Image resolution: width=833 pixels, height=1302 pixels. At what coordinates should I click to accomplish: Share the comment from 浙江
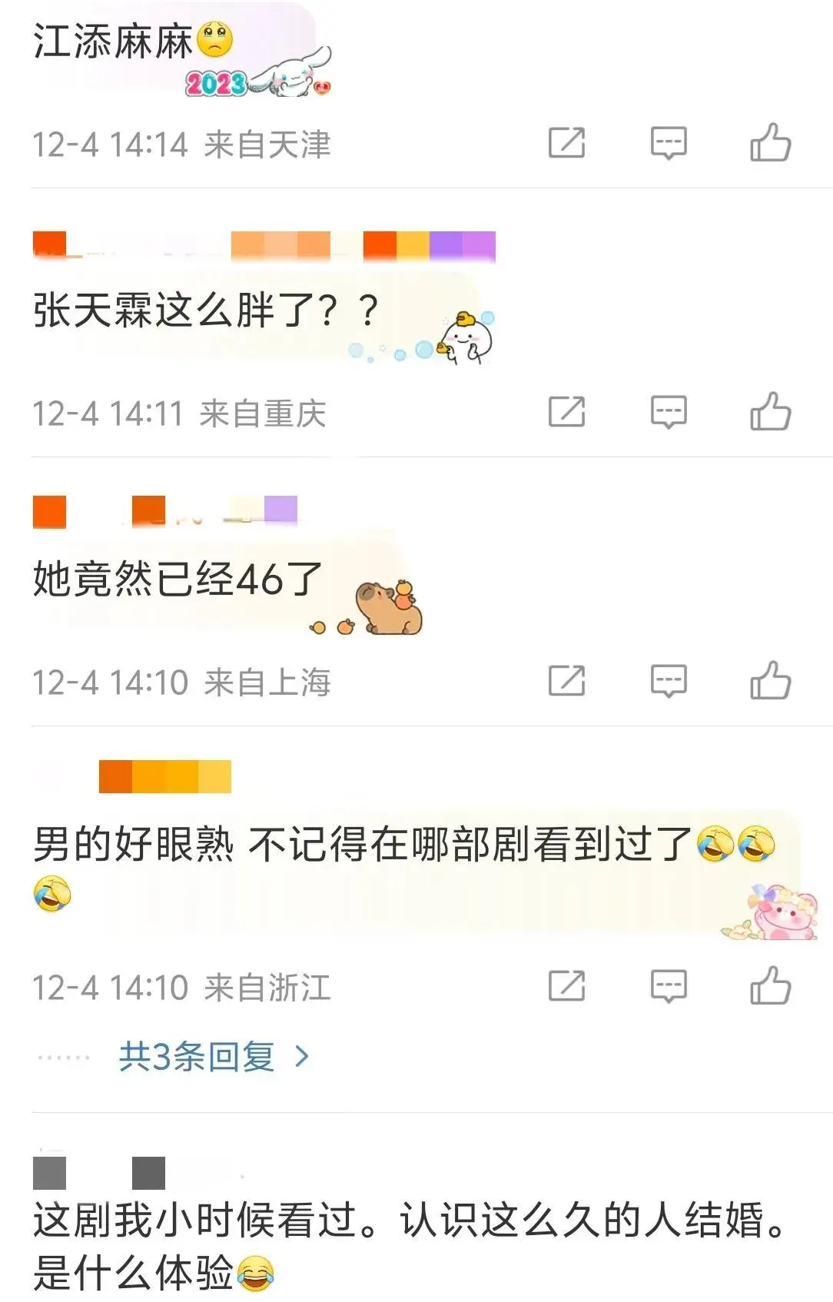click(567, 986)
